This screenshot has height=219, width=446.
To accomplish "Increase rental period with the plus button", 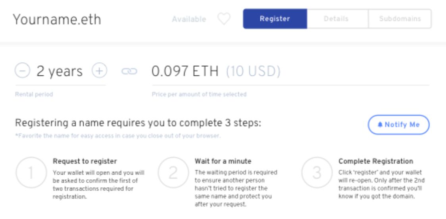I will point(99,71).
